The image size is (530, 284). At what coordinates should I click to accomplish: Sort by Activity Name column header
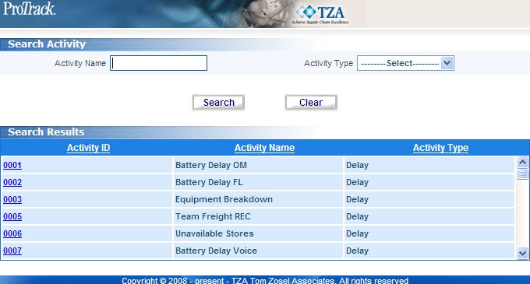pyautogui.click(x=264, y=148)
